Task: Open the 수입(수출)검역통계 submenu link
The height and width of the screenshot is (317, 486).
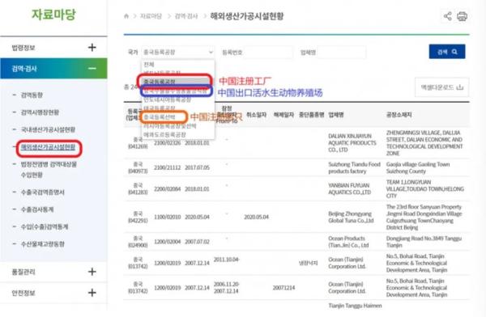Action: [45, 227]
